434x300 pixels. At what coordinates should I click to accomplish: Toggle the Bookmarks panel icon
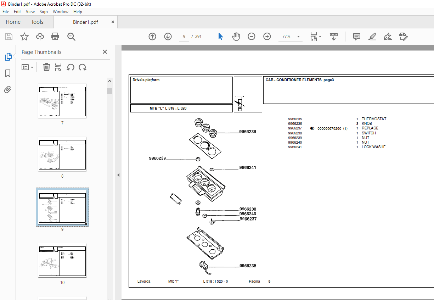[x=8, y=73]
